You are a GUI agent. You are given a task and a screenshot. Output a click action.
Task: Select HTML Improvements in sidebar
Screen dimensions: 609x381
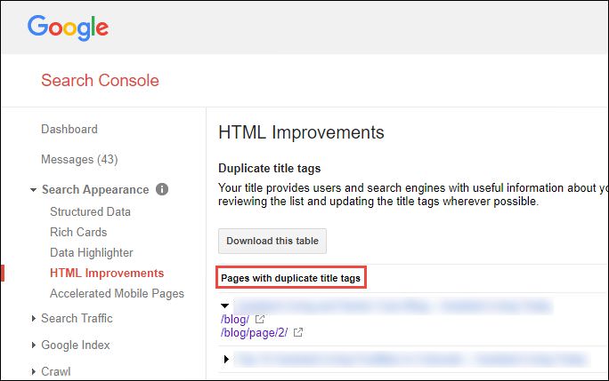pos(107,273)
